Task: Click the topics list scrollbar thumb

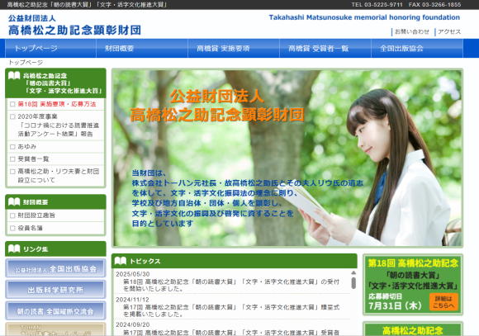Action: click(353, 283)
